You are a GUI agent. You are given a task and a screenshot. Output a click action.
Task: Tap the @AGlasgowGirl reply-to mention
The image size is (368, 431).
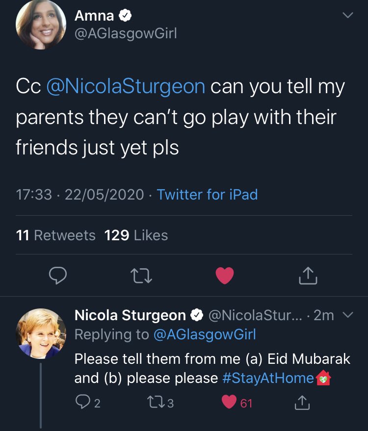click(x=205, y=334)
